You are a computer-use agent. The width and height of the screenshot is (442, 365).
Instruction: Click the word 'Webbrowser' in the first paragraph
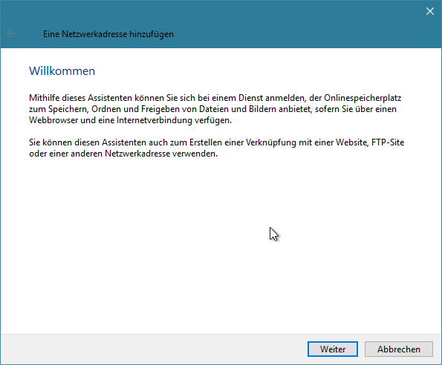click(53, 120)
